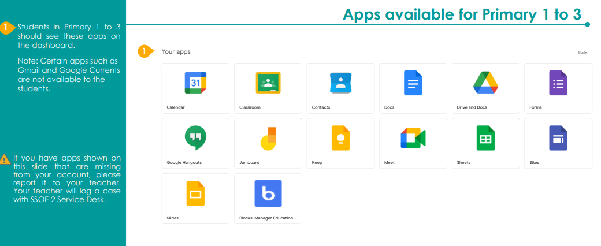Open the green Google Hangouts icon
Image resolution: width=601 pixels, height=246 pixels.
pos(195,139)
